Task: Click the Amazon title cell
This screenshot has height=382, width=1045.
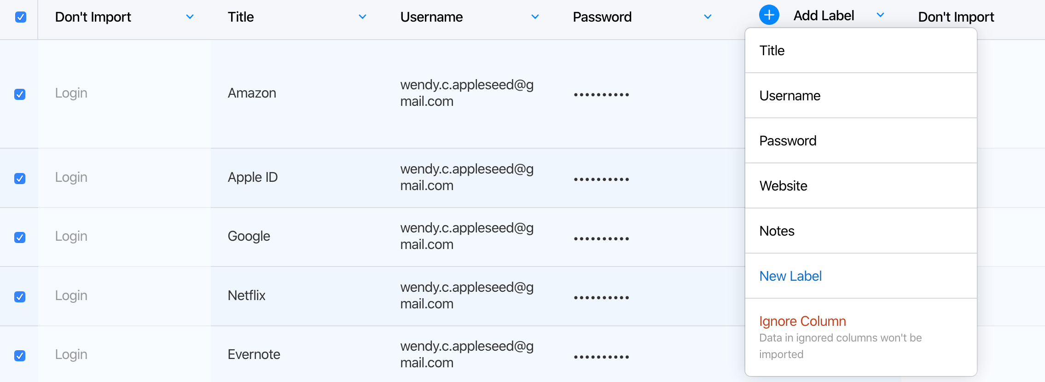Action: pyautogui.click(x=252, y=94)
